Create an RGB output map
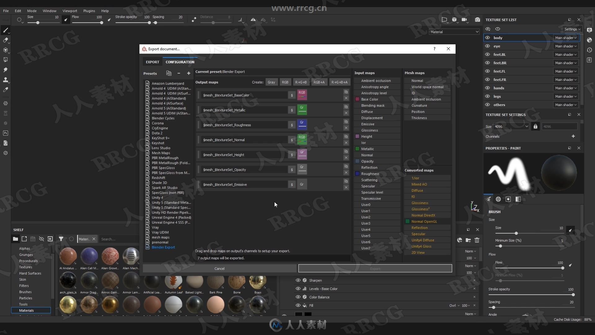This screenshot has height=335, width=595. pyautogui.click(x=285, y=82)
